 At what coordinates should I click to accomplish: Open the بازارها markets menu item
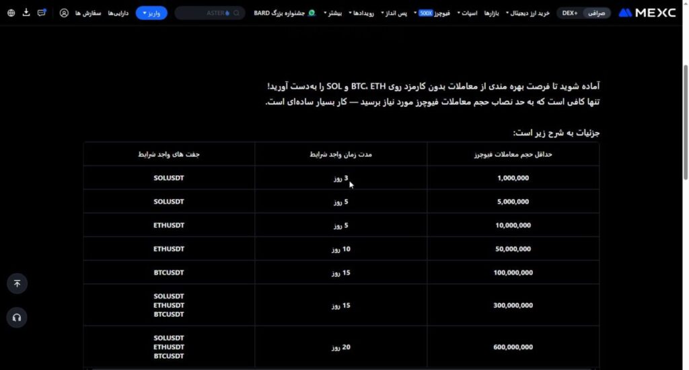(493, 13)
